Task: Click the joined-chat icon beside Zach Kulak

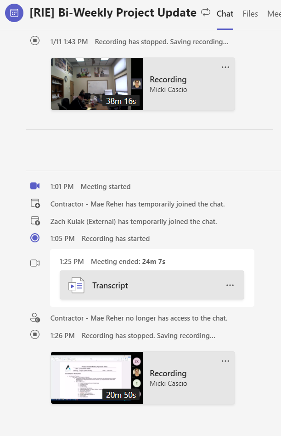Action: coord(35,221)
